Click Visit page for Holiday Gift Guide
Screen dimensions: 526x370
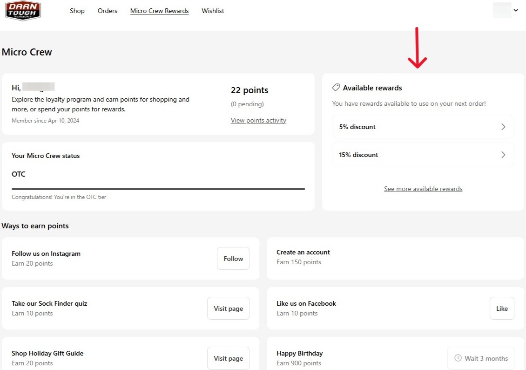[229, 358]
